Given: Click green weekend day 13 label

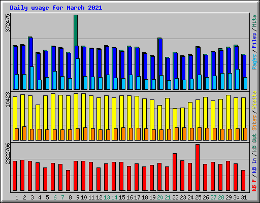Looking at the screenshot, I should (107, 197).
